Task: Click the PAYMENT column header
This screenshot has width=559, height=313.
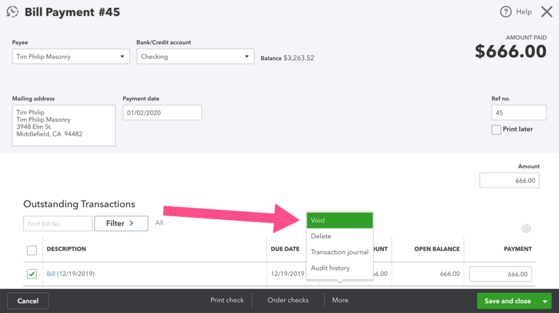Action: [x=518, y=249]
